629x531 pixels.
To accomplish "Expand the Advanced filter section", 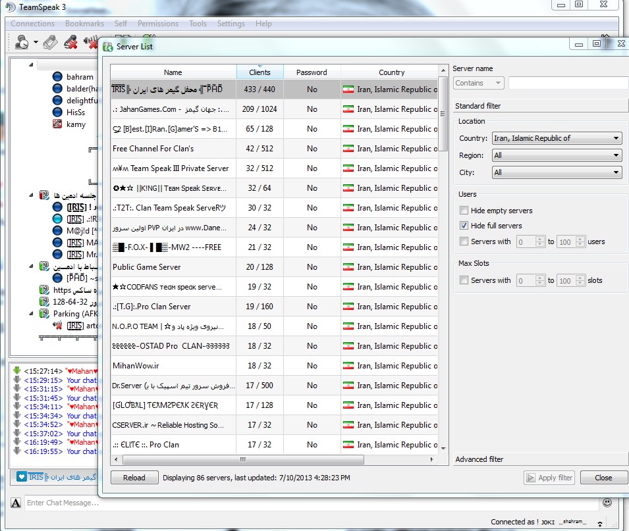I will [x=540, y=459].
